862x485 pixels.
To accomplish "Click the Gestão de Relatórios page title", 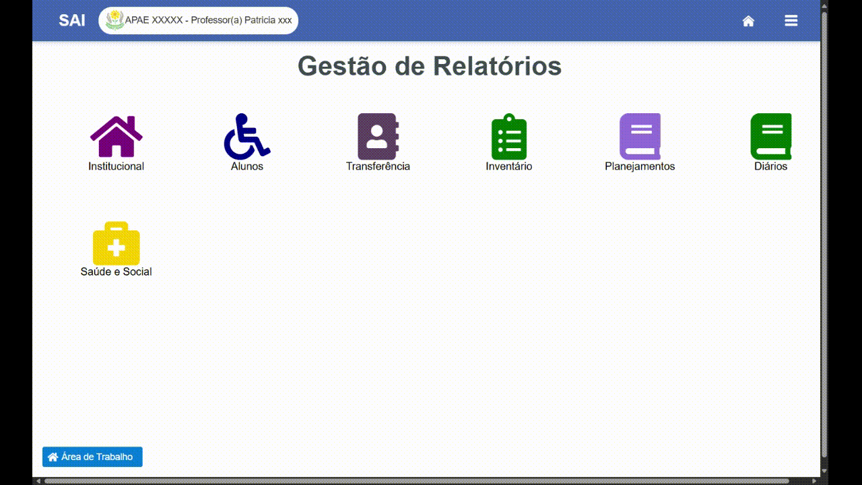I will click(x=430, y=66).
